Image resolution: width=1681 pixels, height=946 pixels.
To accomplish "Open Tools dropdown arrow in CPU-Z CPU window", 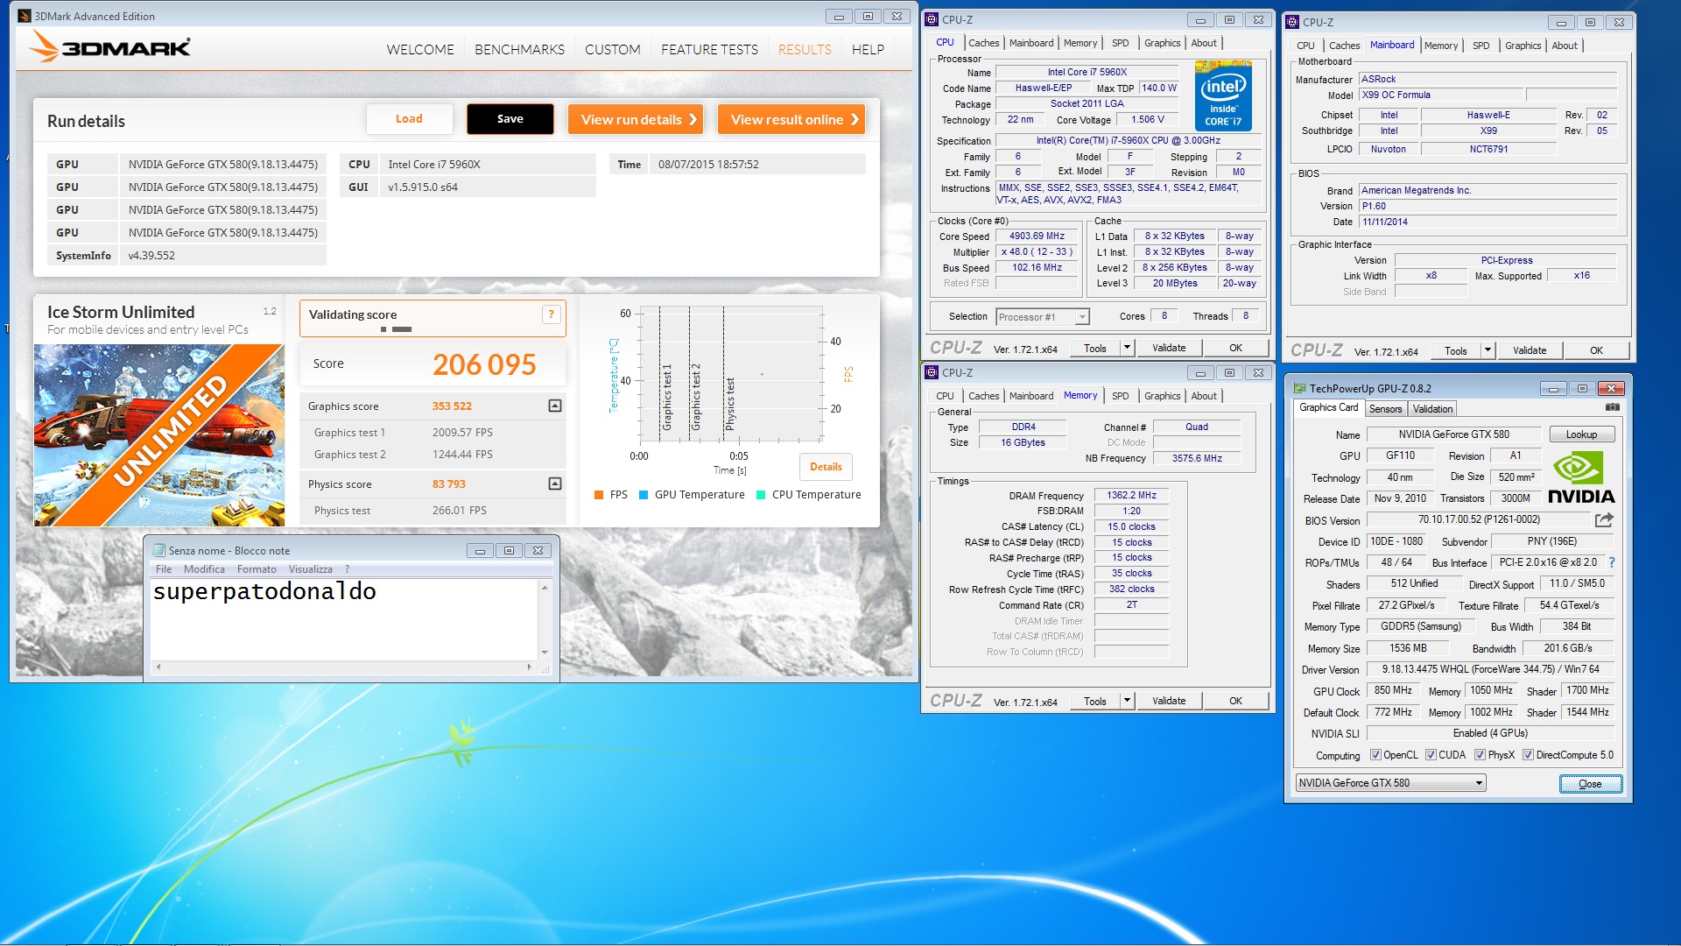I will click(1127, 348).
